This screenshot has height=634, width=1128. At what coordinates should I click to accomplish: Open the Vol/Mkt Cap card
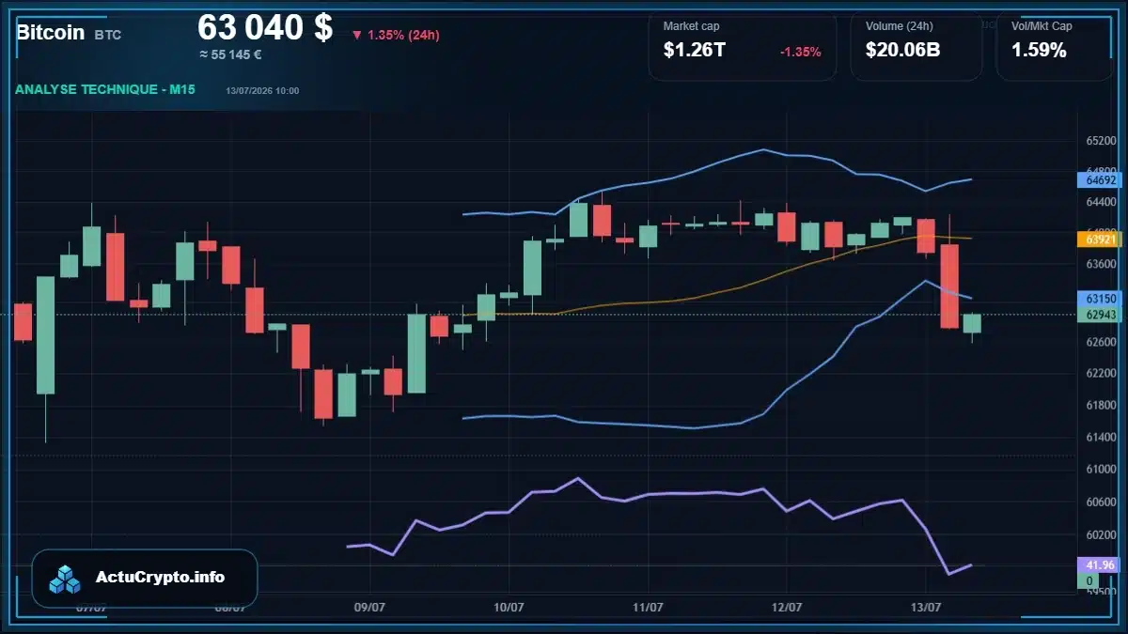pyautogui.click(x=1054, y=48)
